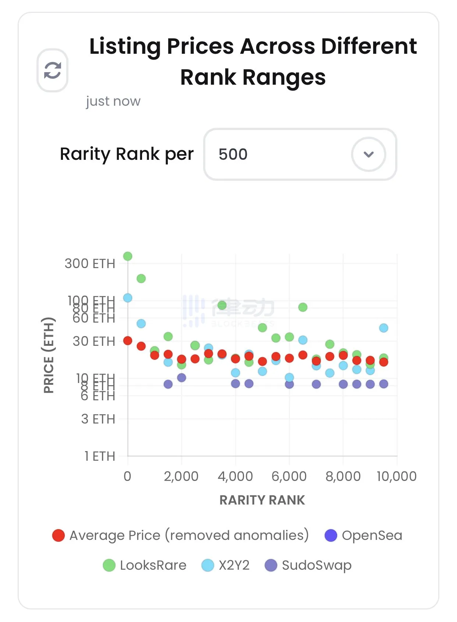Toggle the LooksRare legend series
This screenshot has height=622, width=457.
tap(145, 565)
